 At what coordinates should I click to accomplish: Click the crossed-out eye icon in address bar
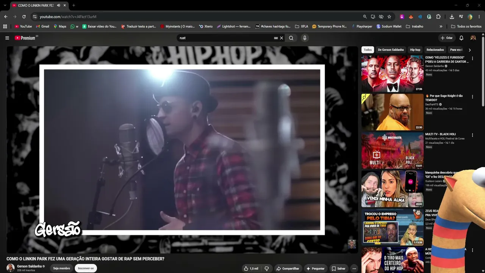pos(381,17)
